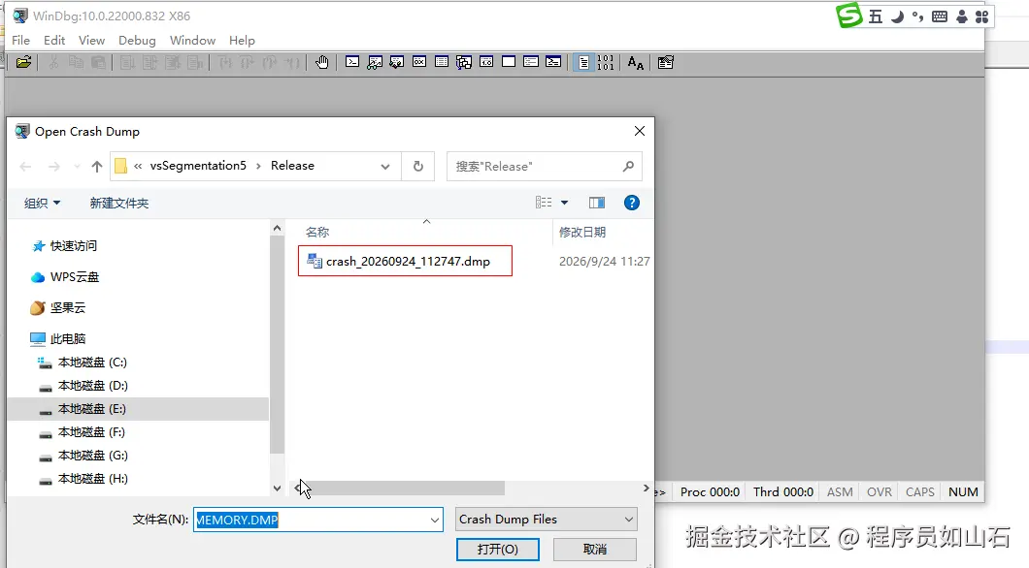
Task: Open the Registers window icon
Action: (419, 62)
